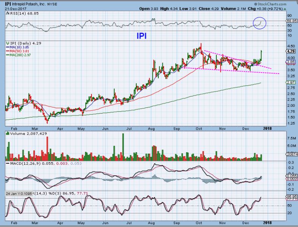Click the volume bars icon beside Volume 2,087,429

pos(8,134)
